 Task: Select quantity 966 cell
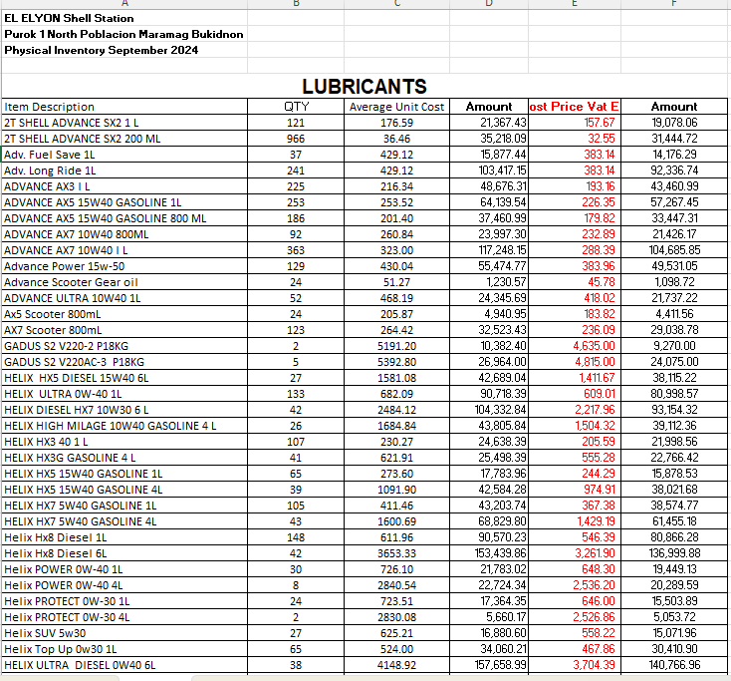pos(296,139)
